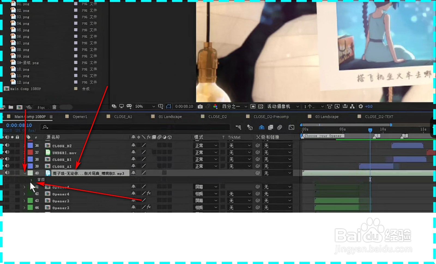
Task: Mute audio of CLOSE_A1 layer
Action: click(7, 166)
